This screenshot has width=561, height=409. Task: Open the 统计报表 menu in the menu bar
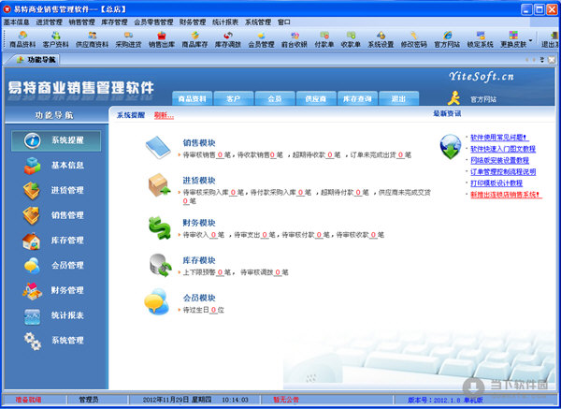[x=225, y=22]
